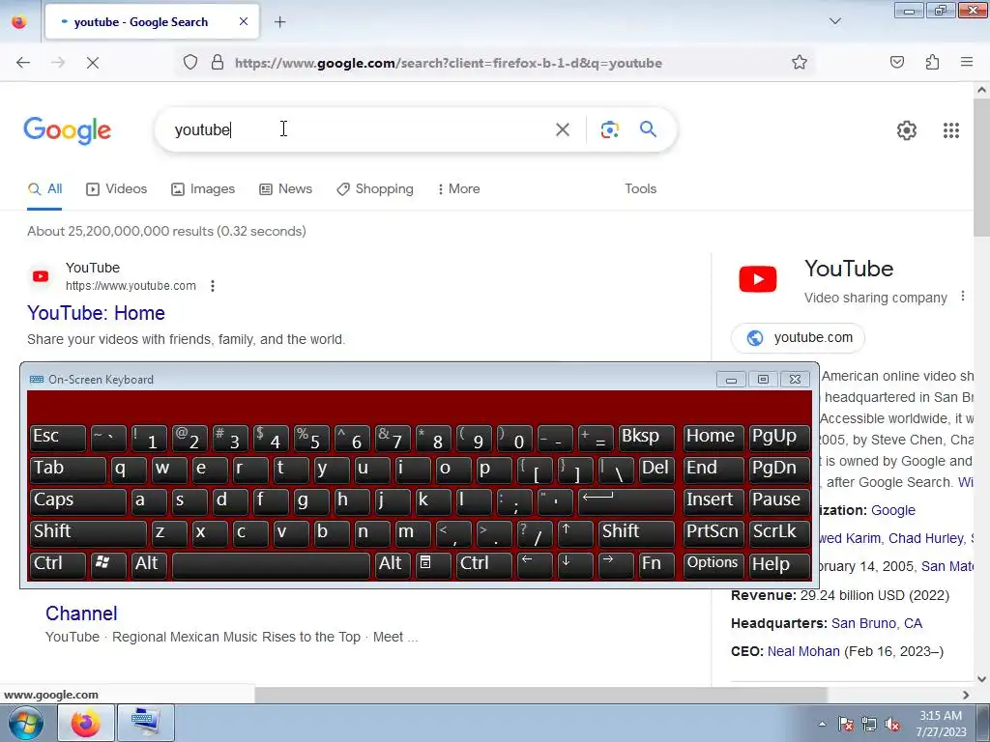Toggle Insert key on On-Screen Keyboard
Screen dimensions: 990x742
tap(713, 500)
